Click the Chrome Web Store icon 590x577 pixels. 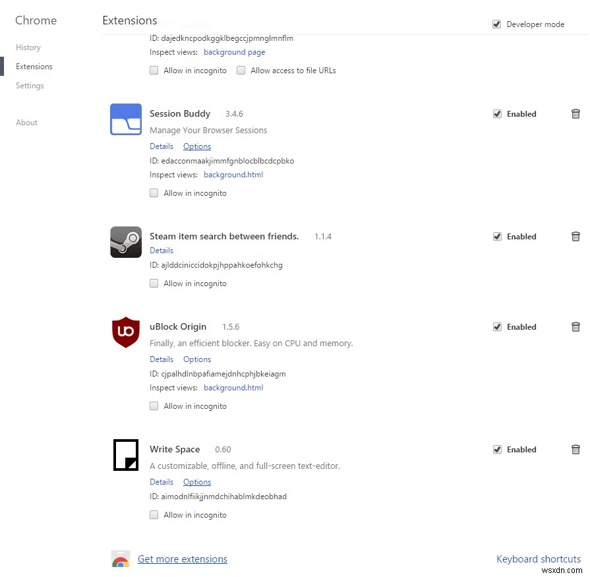point(121,558)
